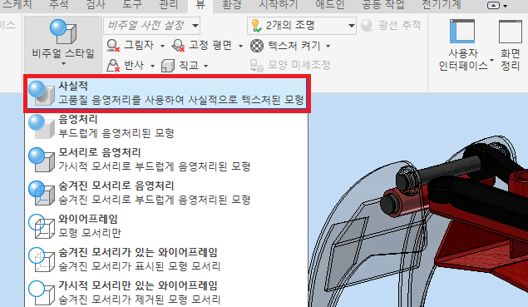Screen dimensions: 528x307
Task: Switch to the 뷰 ribbon tab
Action: click(200, 5)
